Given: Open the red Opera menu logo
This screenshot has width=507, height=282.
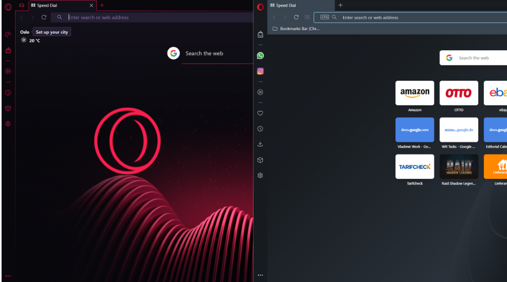Looking at the screenshot, I should coord(260,7).
